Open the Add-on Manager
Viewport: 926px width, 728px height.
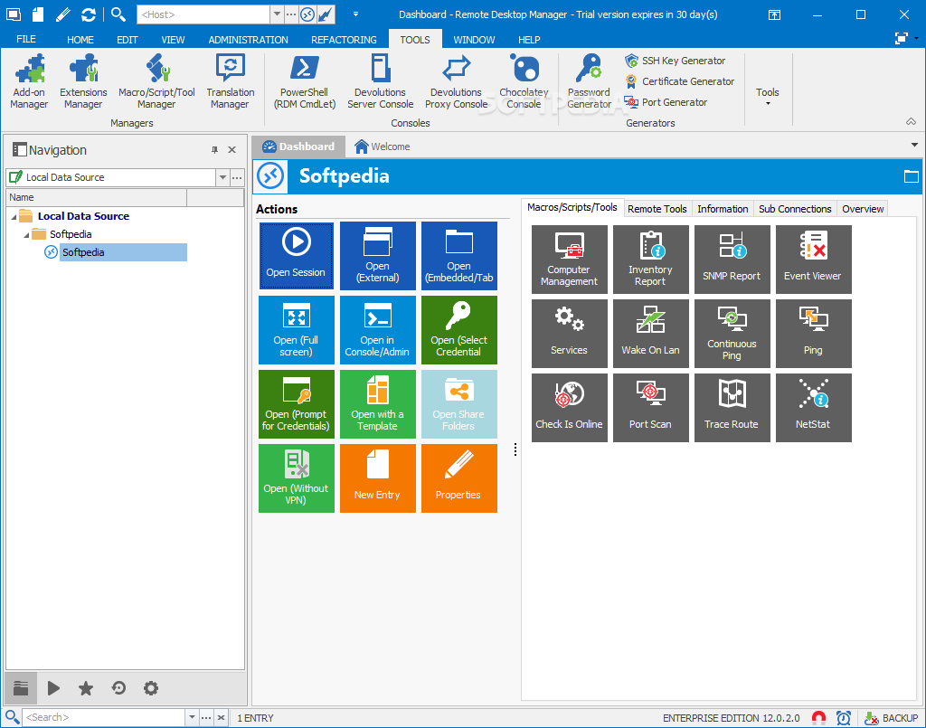pyautogui.click(x=29, y=81)
